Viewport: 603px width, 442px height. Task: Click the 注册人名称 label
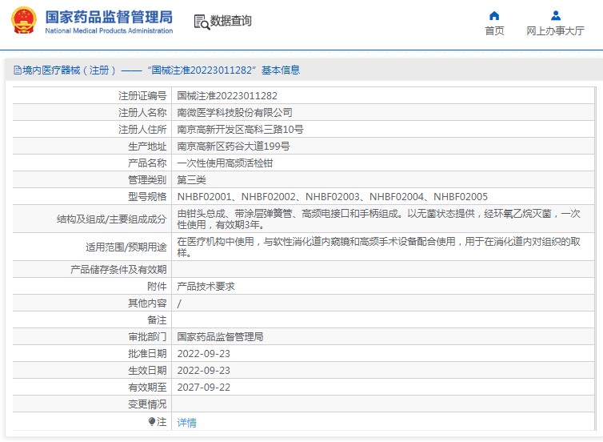142,112
